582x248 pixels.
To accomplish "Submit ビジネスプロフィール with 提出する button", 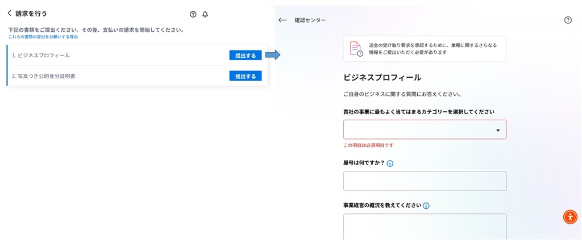I will [246, 55].
